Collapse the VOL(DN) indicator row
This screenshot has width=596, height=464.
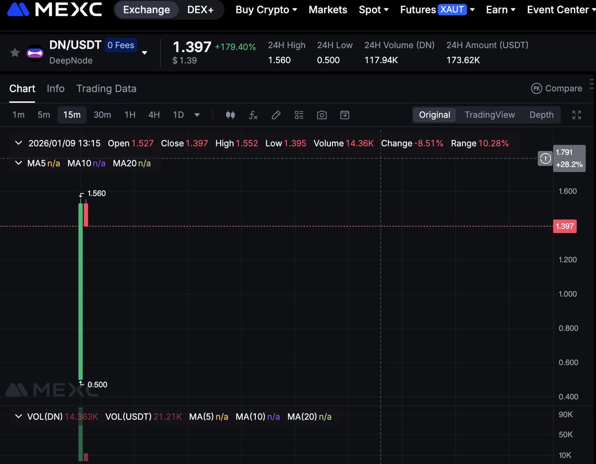pyautogui.click(x=18, y=417)
